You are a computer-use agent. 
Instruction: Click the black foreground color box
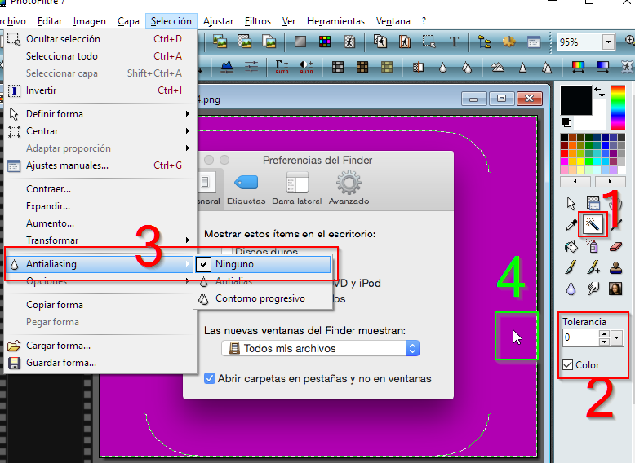point(576,100)
